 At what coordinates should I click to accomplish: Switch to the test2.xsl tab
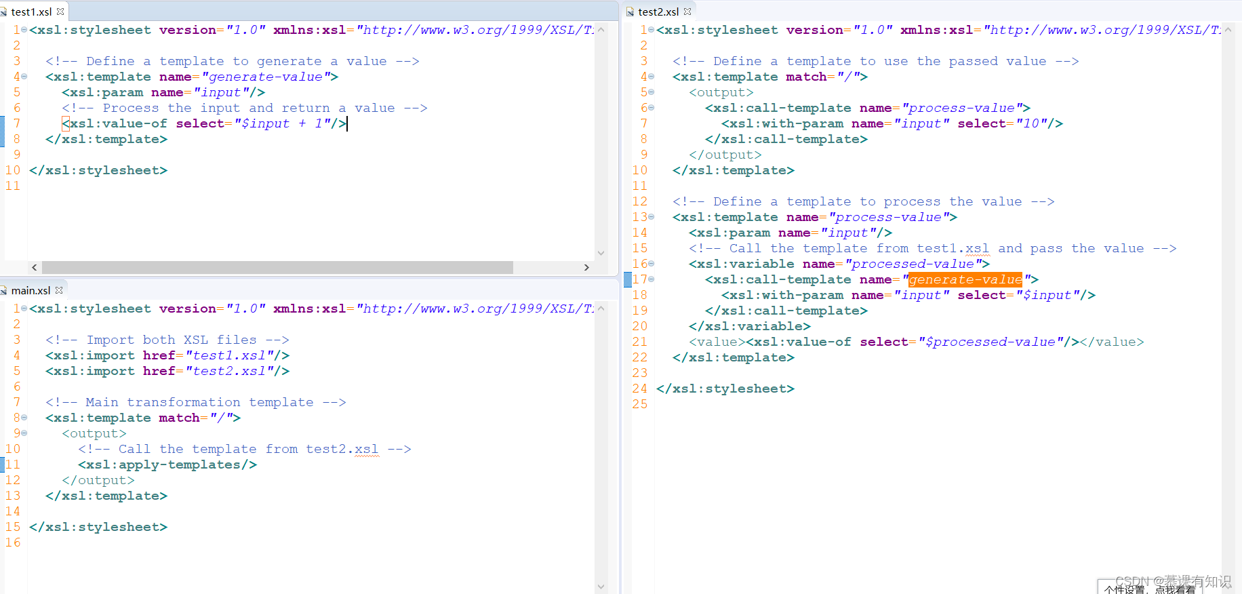click(658, 12)
